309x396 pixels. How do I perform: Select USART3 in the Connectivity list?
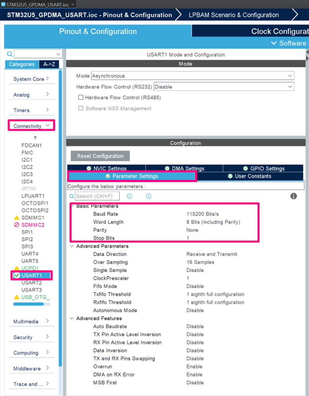32,290
